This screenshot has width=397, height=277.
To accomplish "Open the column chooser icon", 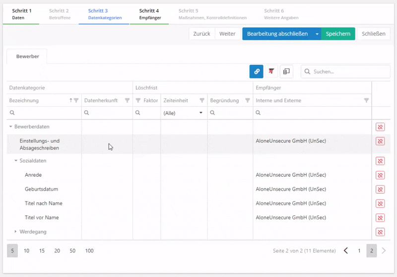I will 286,71.
